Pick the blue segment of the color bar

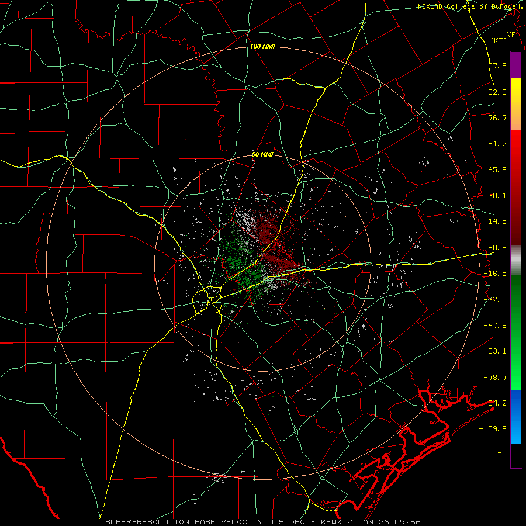tap(516, 417)
